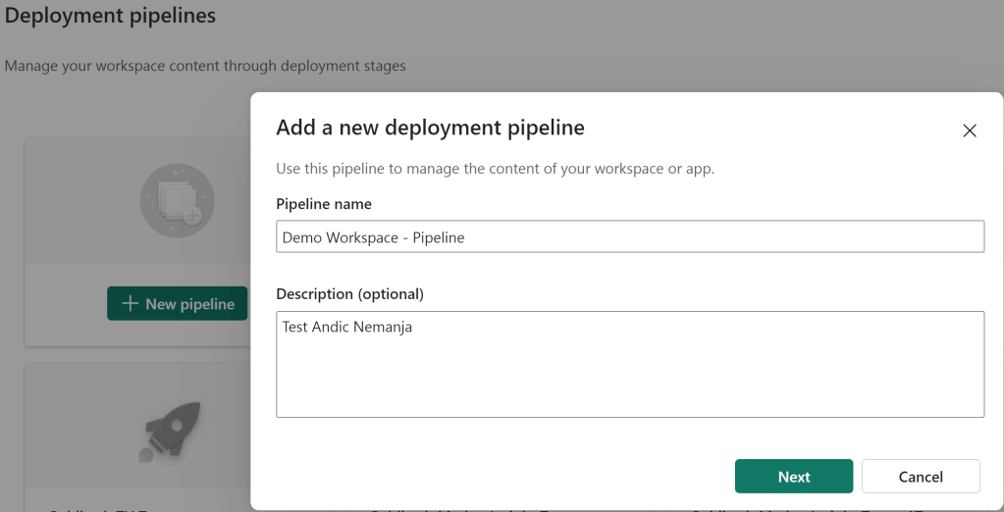This screenshot has height=512, width=1004.
Task: Click the stacked pages pipeline illustration icon
Action: pos(178,201)
